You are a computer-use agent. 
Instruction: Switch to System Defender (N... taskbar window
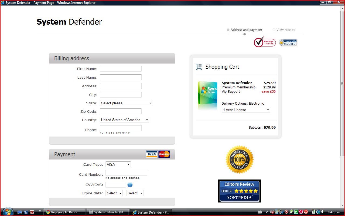point(108,212)
